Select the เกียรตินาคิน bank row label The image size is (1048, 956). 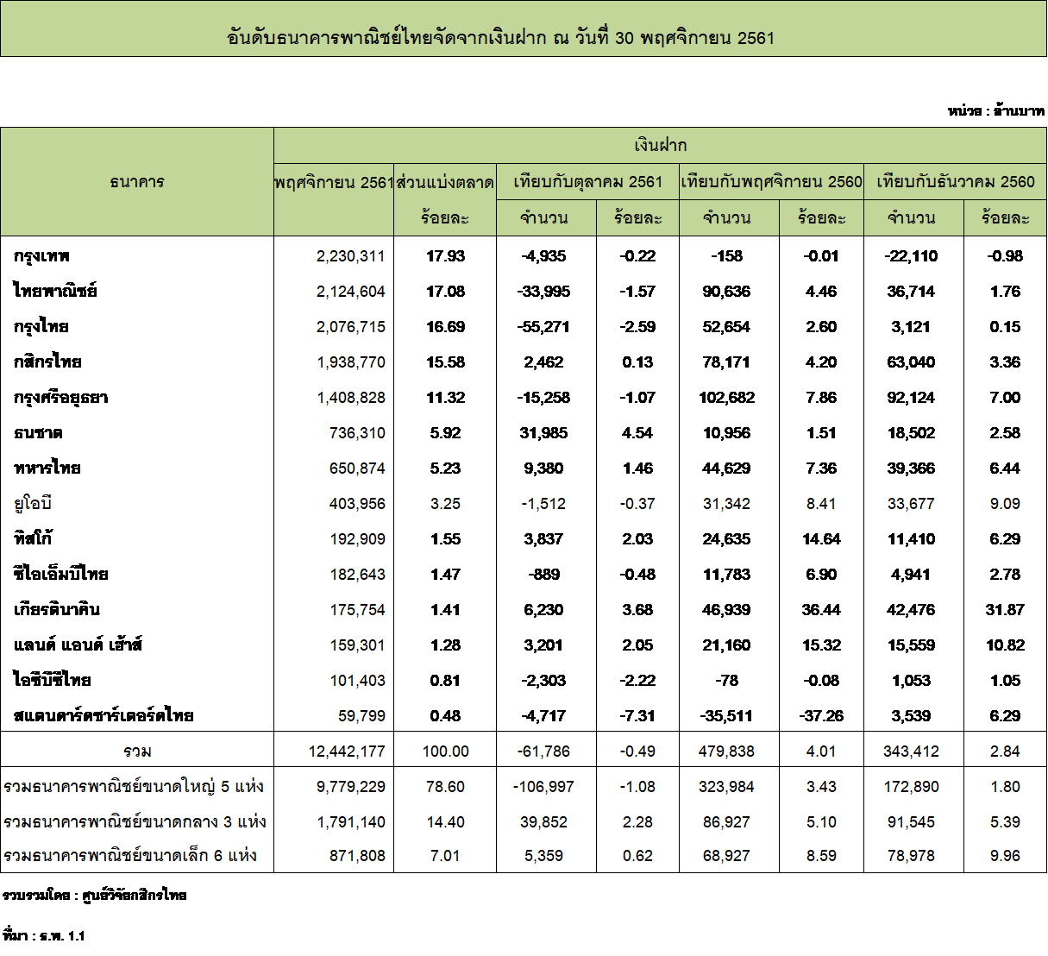click(x=57, y=610)
